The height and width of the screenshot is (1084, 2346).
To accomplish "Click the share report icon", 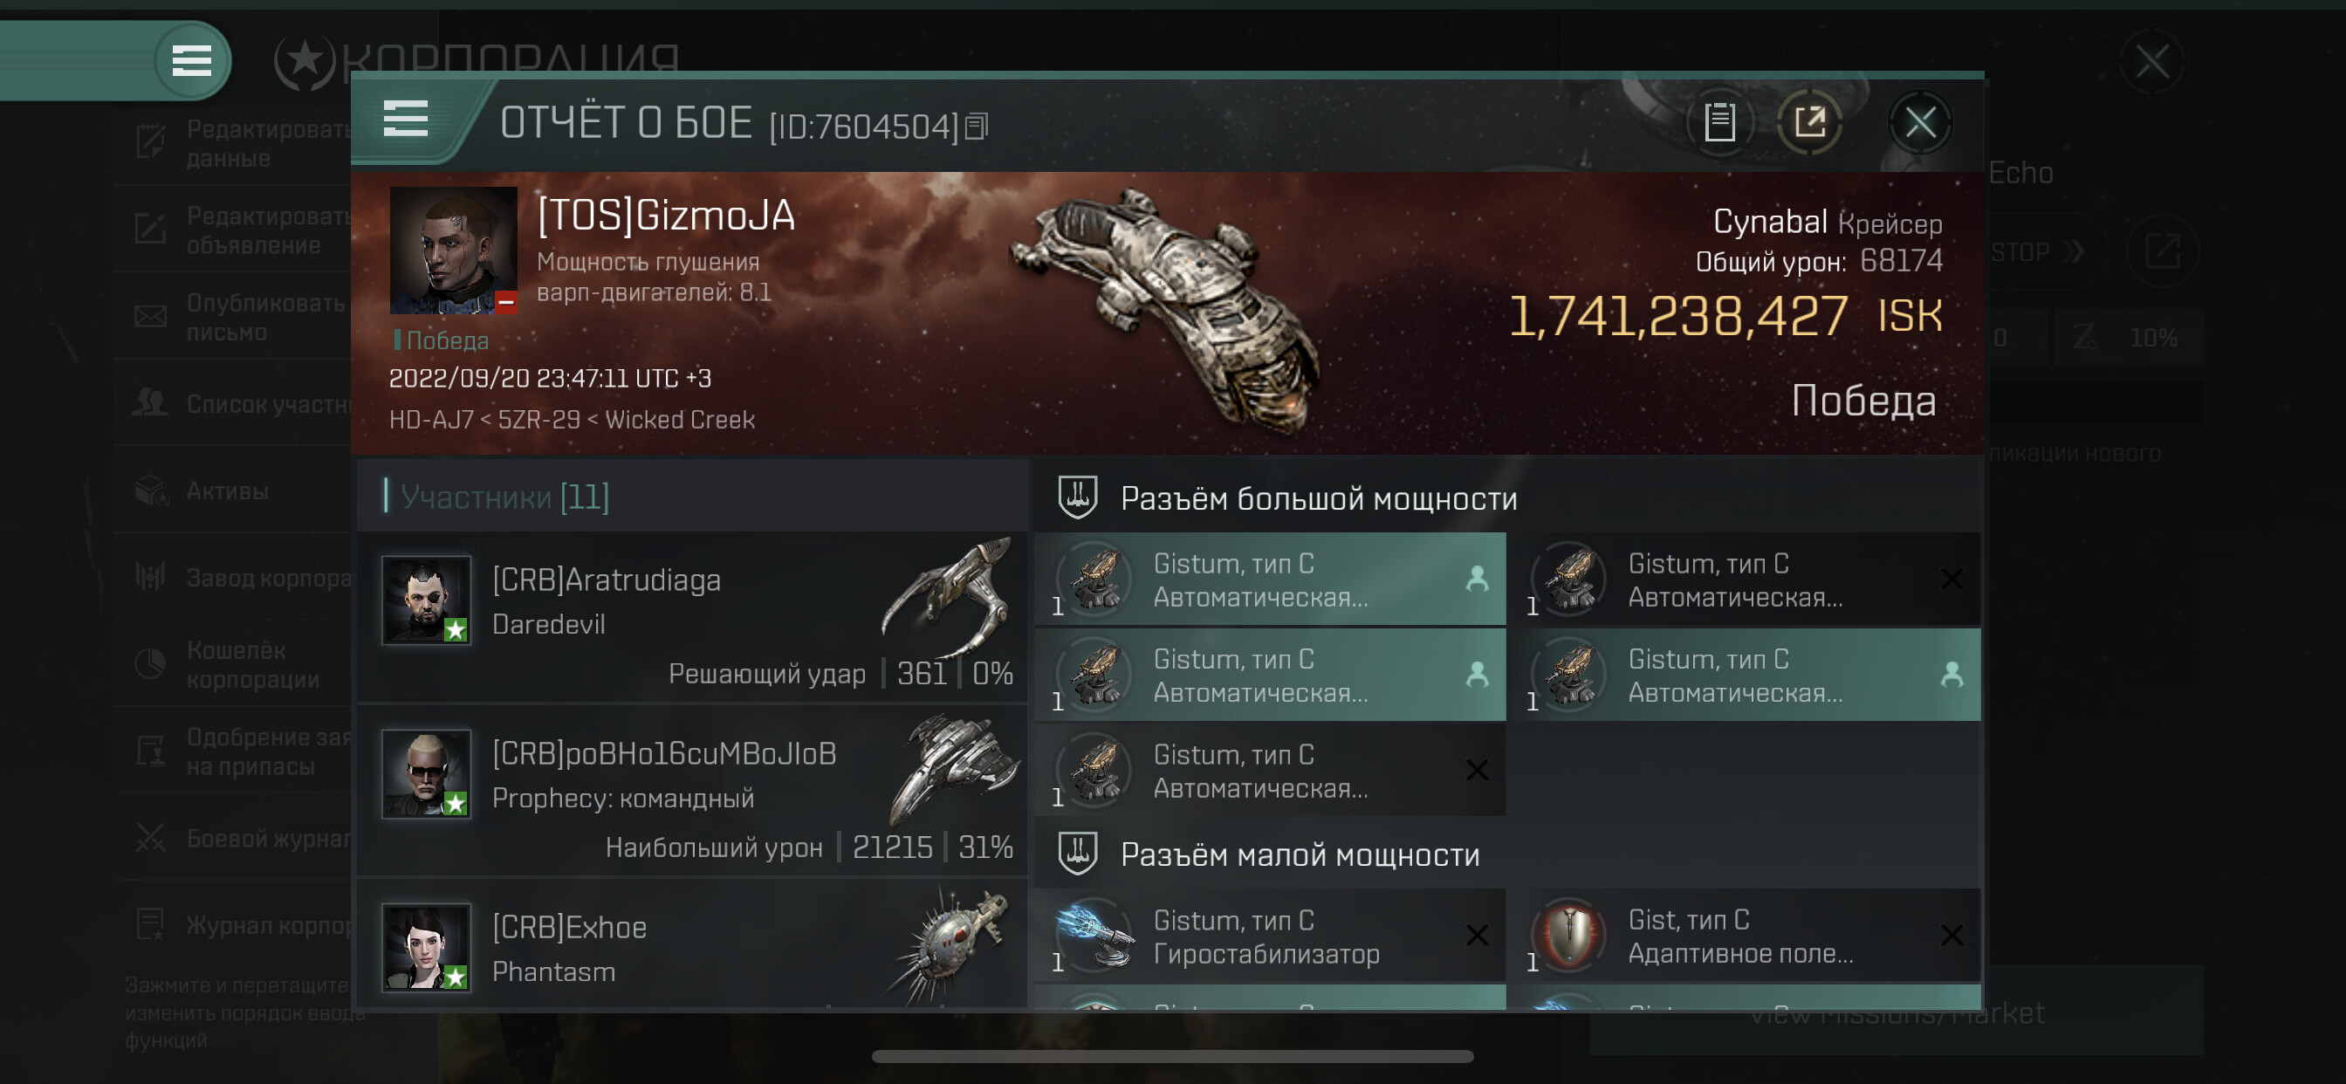I will click(x=1809, y=121).
